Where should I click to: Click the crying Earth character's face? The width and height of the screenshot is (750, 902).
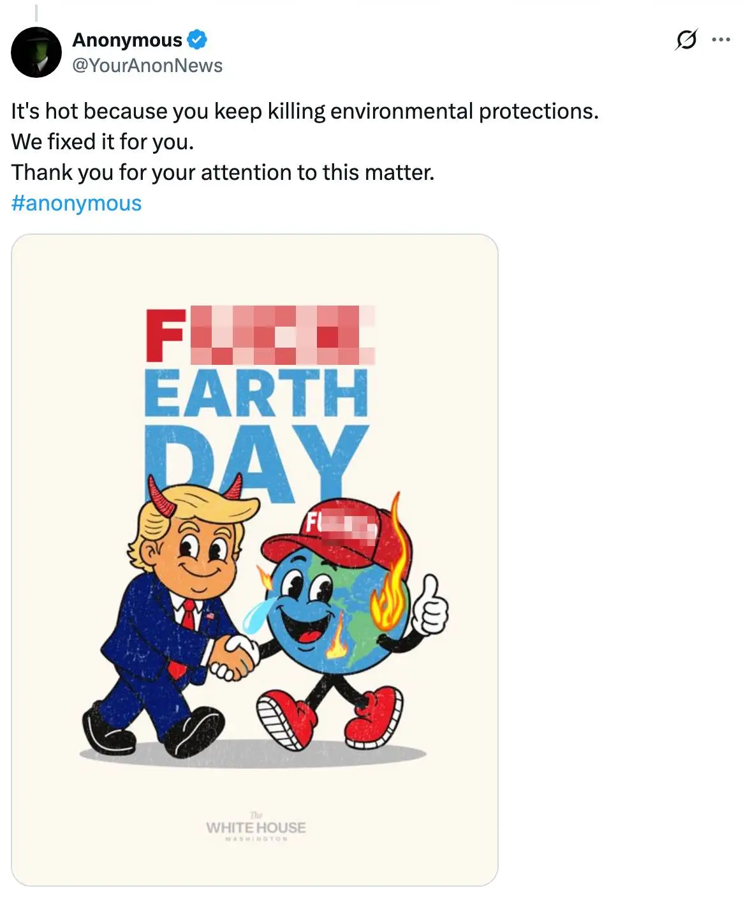[x=305, y=606]
